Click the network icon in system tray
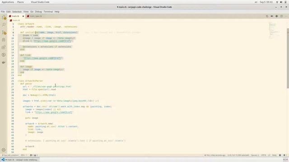Screen dimensions: 289x162 pos(277,2)
